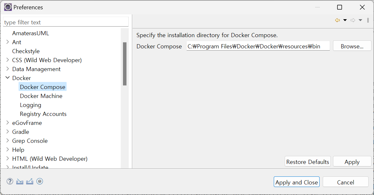Export preferences using the export icon
Screen dimensions: 374x195
[x=29, y=181]
